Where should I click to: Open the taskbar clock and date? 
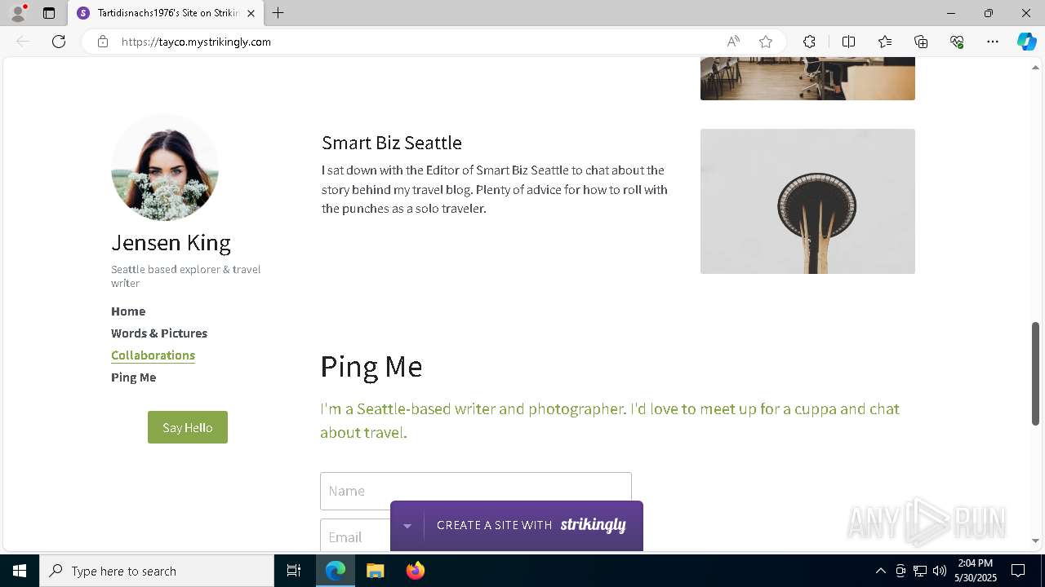(x=976, y=571)
